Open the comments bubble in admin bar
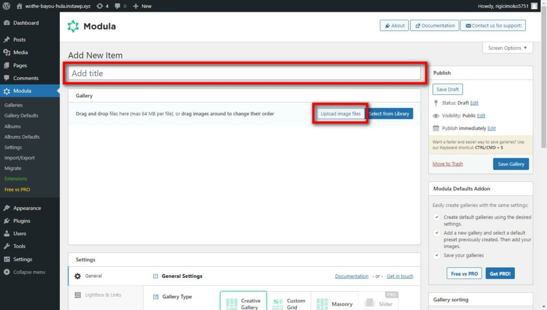Screen dimensions: 547x310 (120, 6)
